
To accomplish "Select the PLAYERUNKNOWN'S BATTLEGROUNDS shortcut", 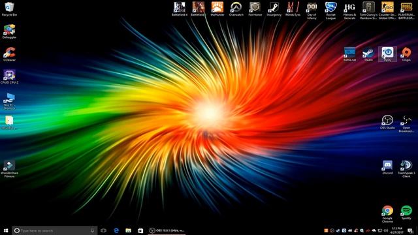I will 406,10.
